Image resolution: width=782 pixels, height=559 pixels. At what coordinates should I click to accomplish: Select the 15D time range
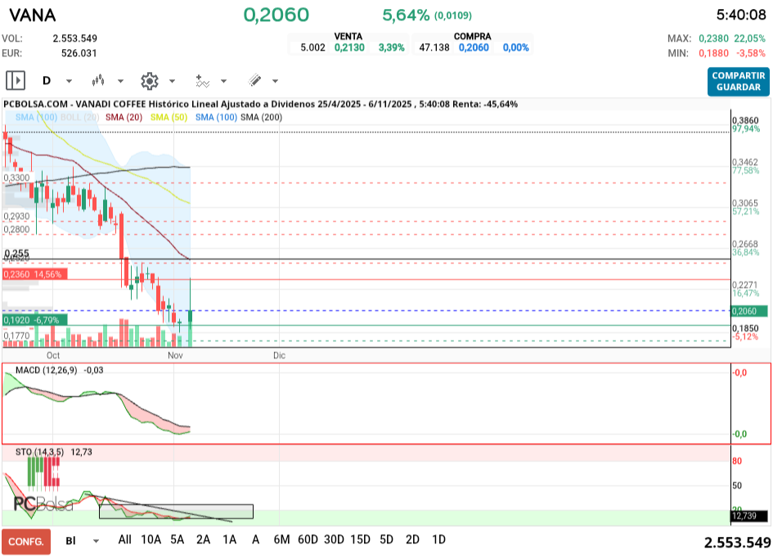360,539
